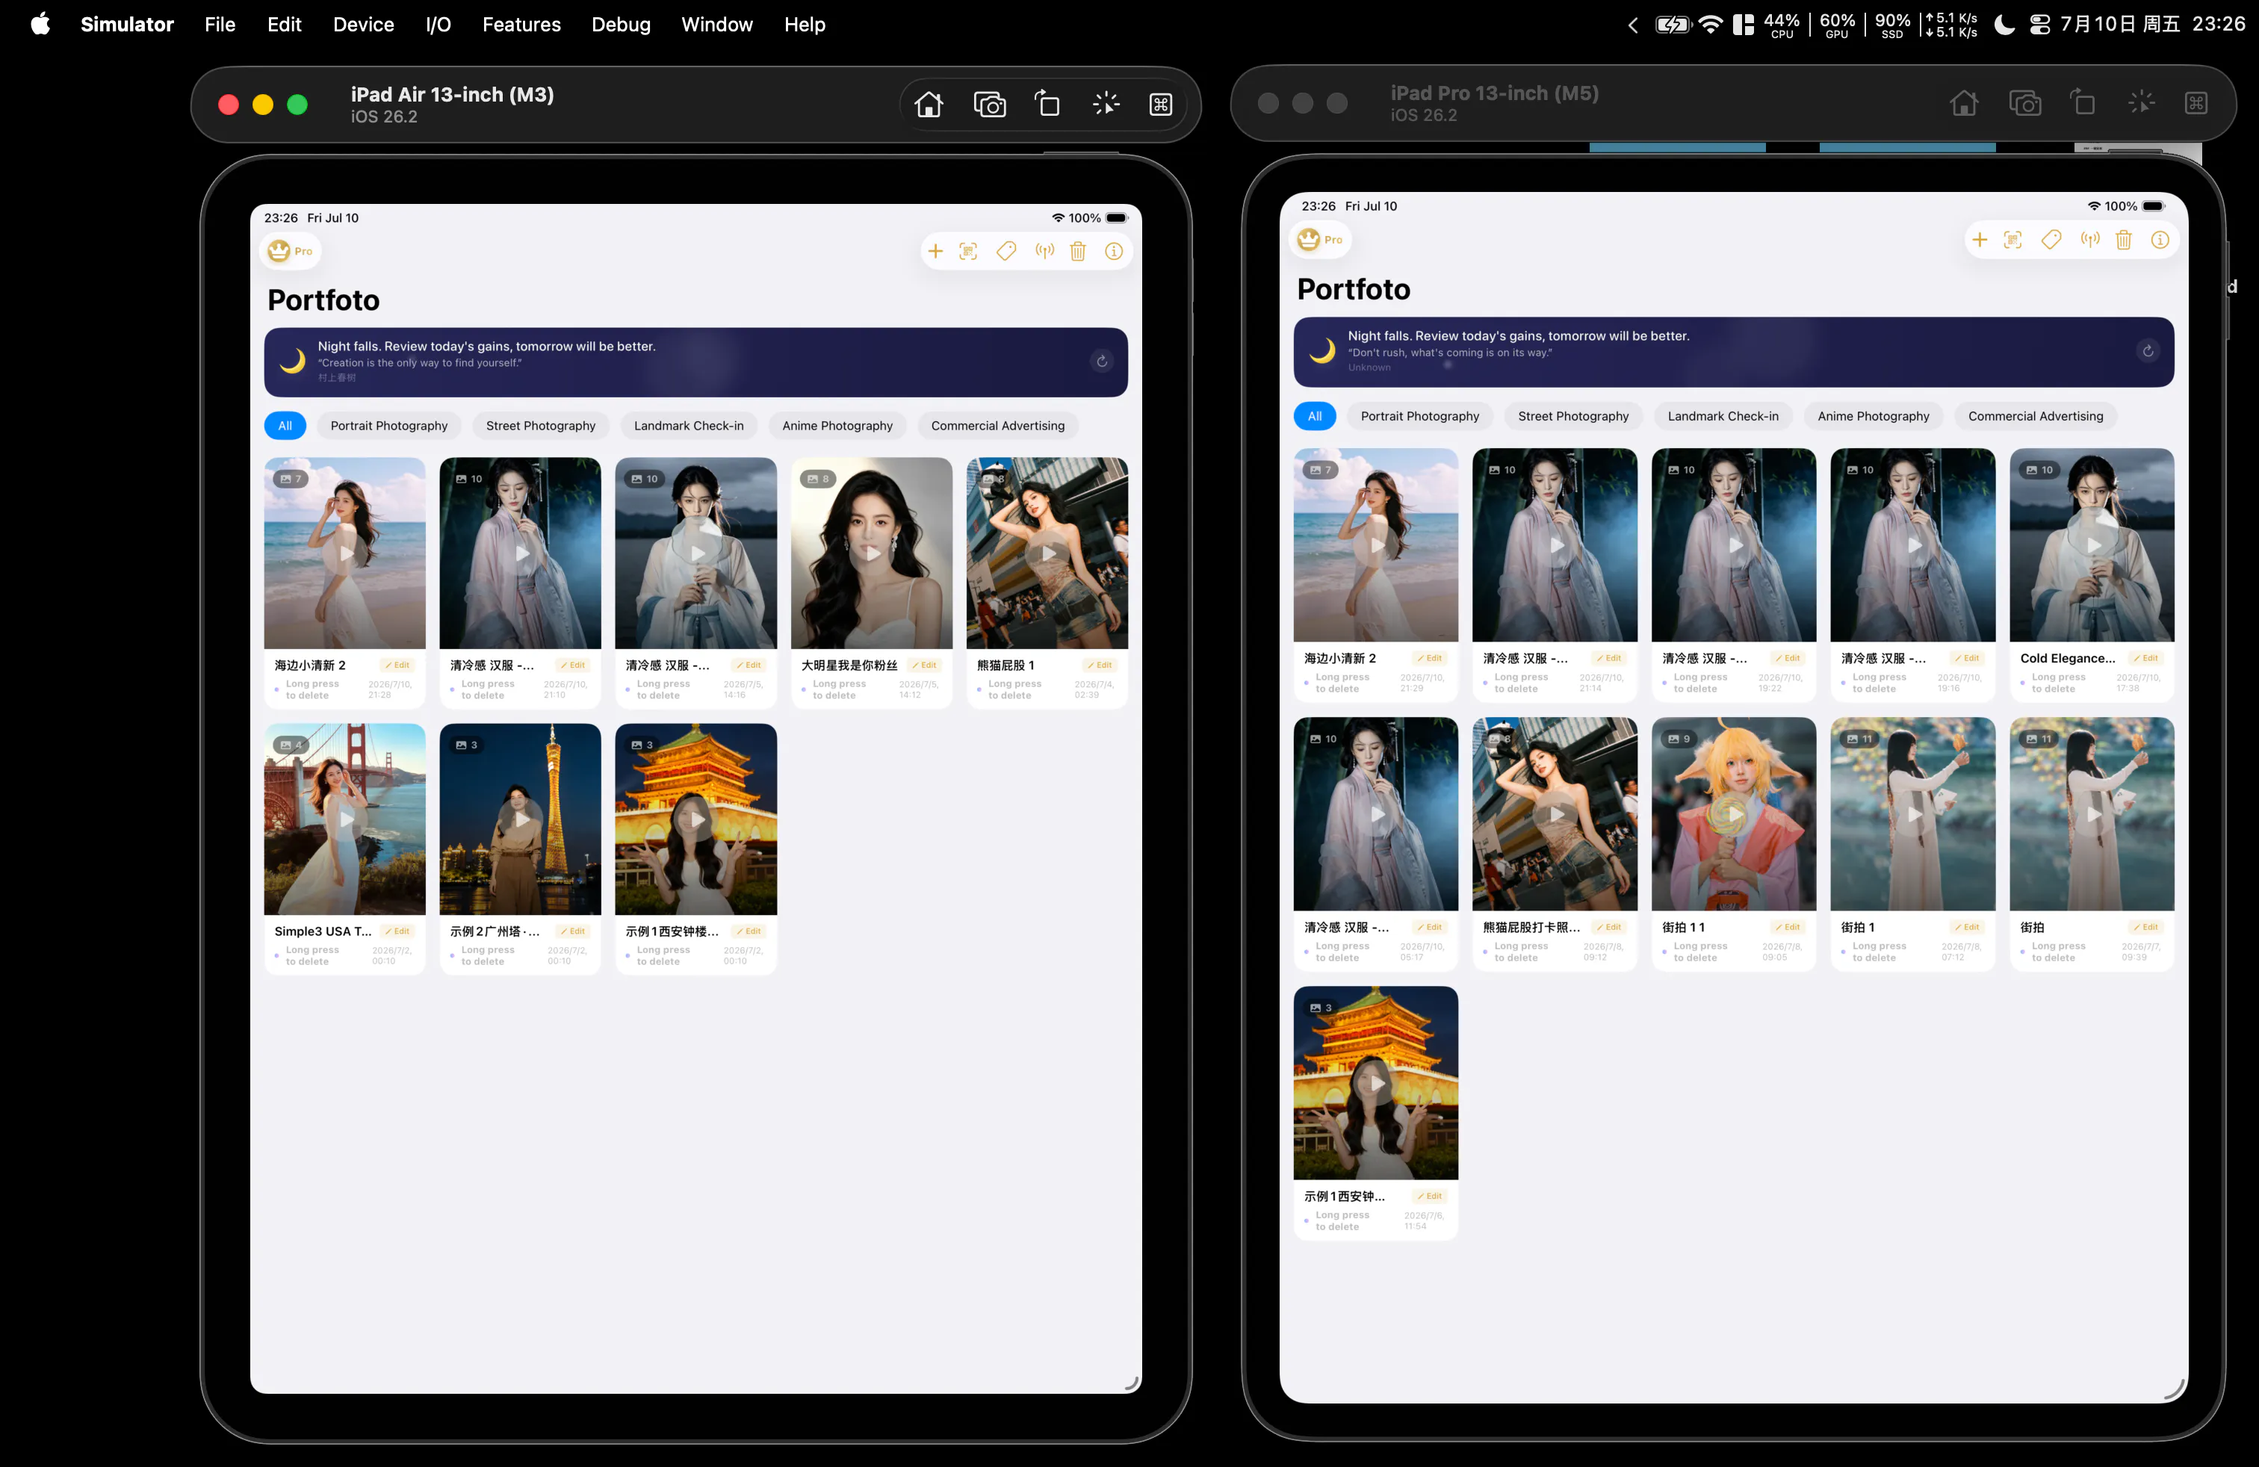Open 示例 2 广州塔 thumbnail in iPad Air
The width and height of the screenshot is (2259, 1467).
[520, 820]
